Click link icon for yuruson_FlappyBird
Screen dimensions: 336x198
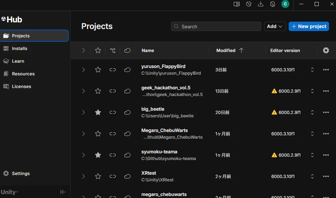coord(113,70)
